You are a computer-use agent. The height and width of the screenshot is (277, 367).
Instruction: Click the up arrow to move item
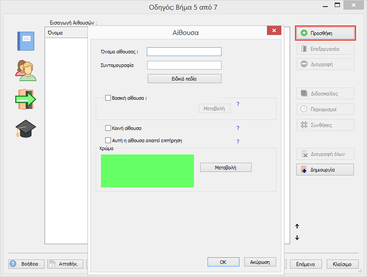click(x=297, y=226)
